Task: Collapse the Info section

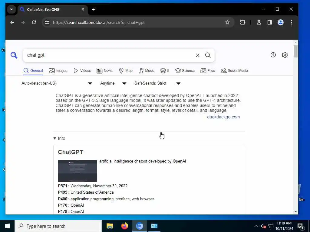Action: [x=59, y=138]
